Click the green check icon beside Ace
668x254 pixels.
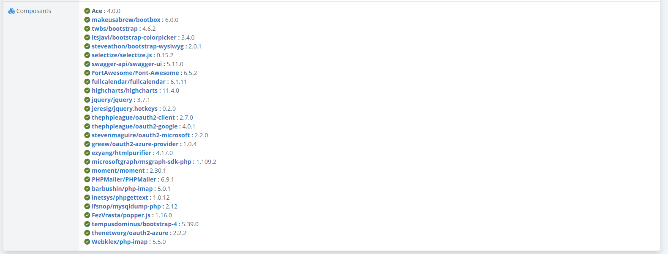click(87, 11)
